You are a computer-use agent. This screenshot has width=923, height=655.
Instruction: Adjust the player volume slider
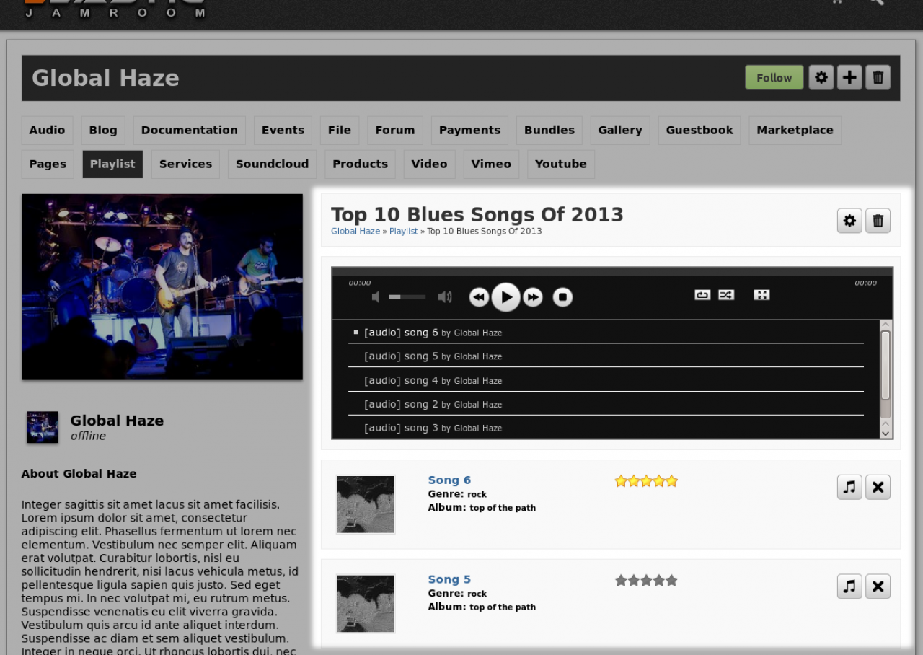click(407, 296)
